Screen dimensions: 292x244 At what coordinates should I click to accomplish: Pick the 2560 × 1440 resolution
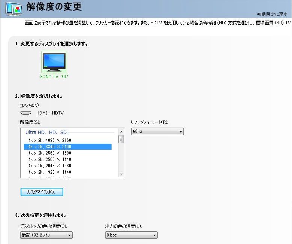pos(50,159)
